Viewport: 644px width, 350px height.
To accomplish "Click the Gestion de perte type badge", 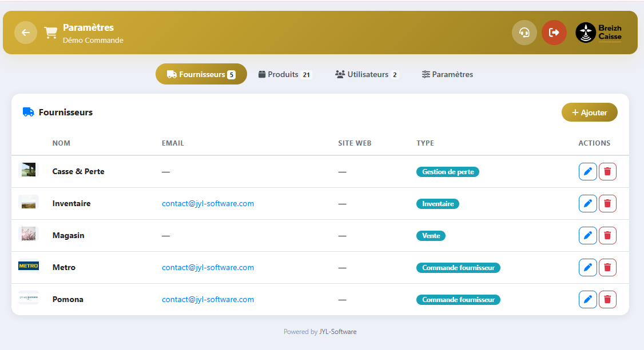I will [447, 171].
